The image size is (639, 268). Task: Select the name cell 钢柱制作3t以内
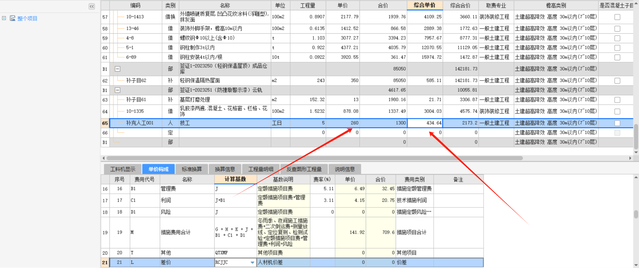point(225,48)
